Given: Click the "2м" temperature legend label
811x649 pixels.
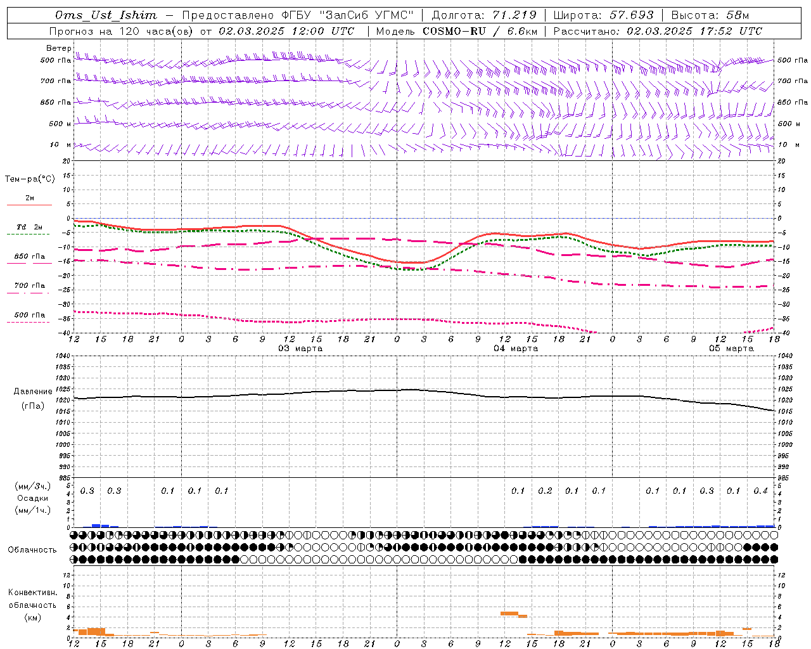Looking at the screenshot, I should coord(30,198).
